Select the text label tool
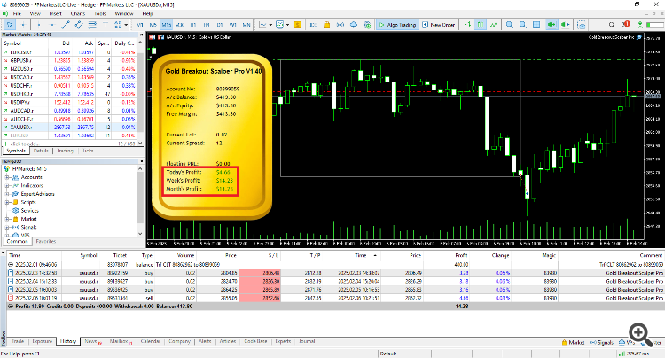 (x=106, y=25)
